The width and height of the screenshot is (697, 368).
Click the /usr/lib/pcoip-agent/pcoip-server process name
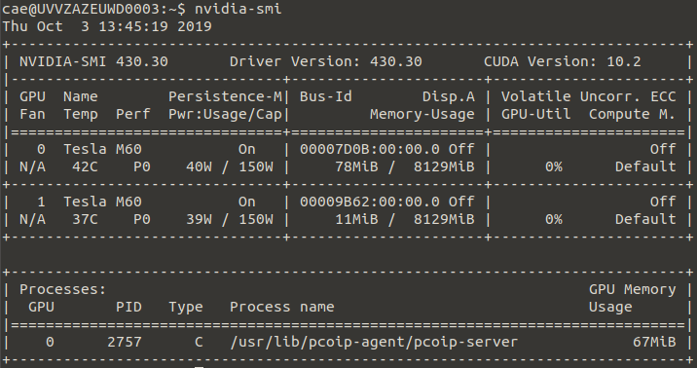coord(374,342)
